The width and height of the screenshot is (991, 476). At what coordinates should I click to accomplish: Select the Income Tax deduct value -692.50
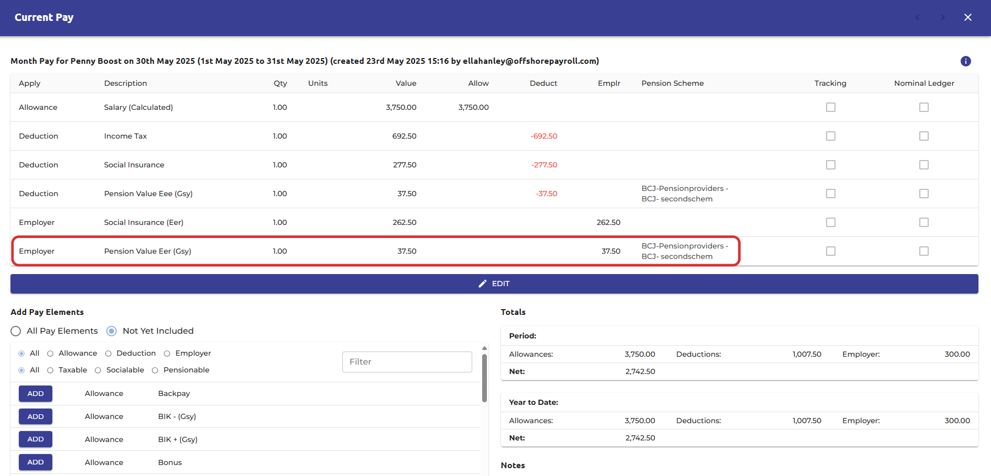(x=544, y=136)
